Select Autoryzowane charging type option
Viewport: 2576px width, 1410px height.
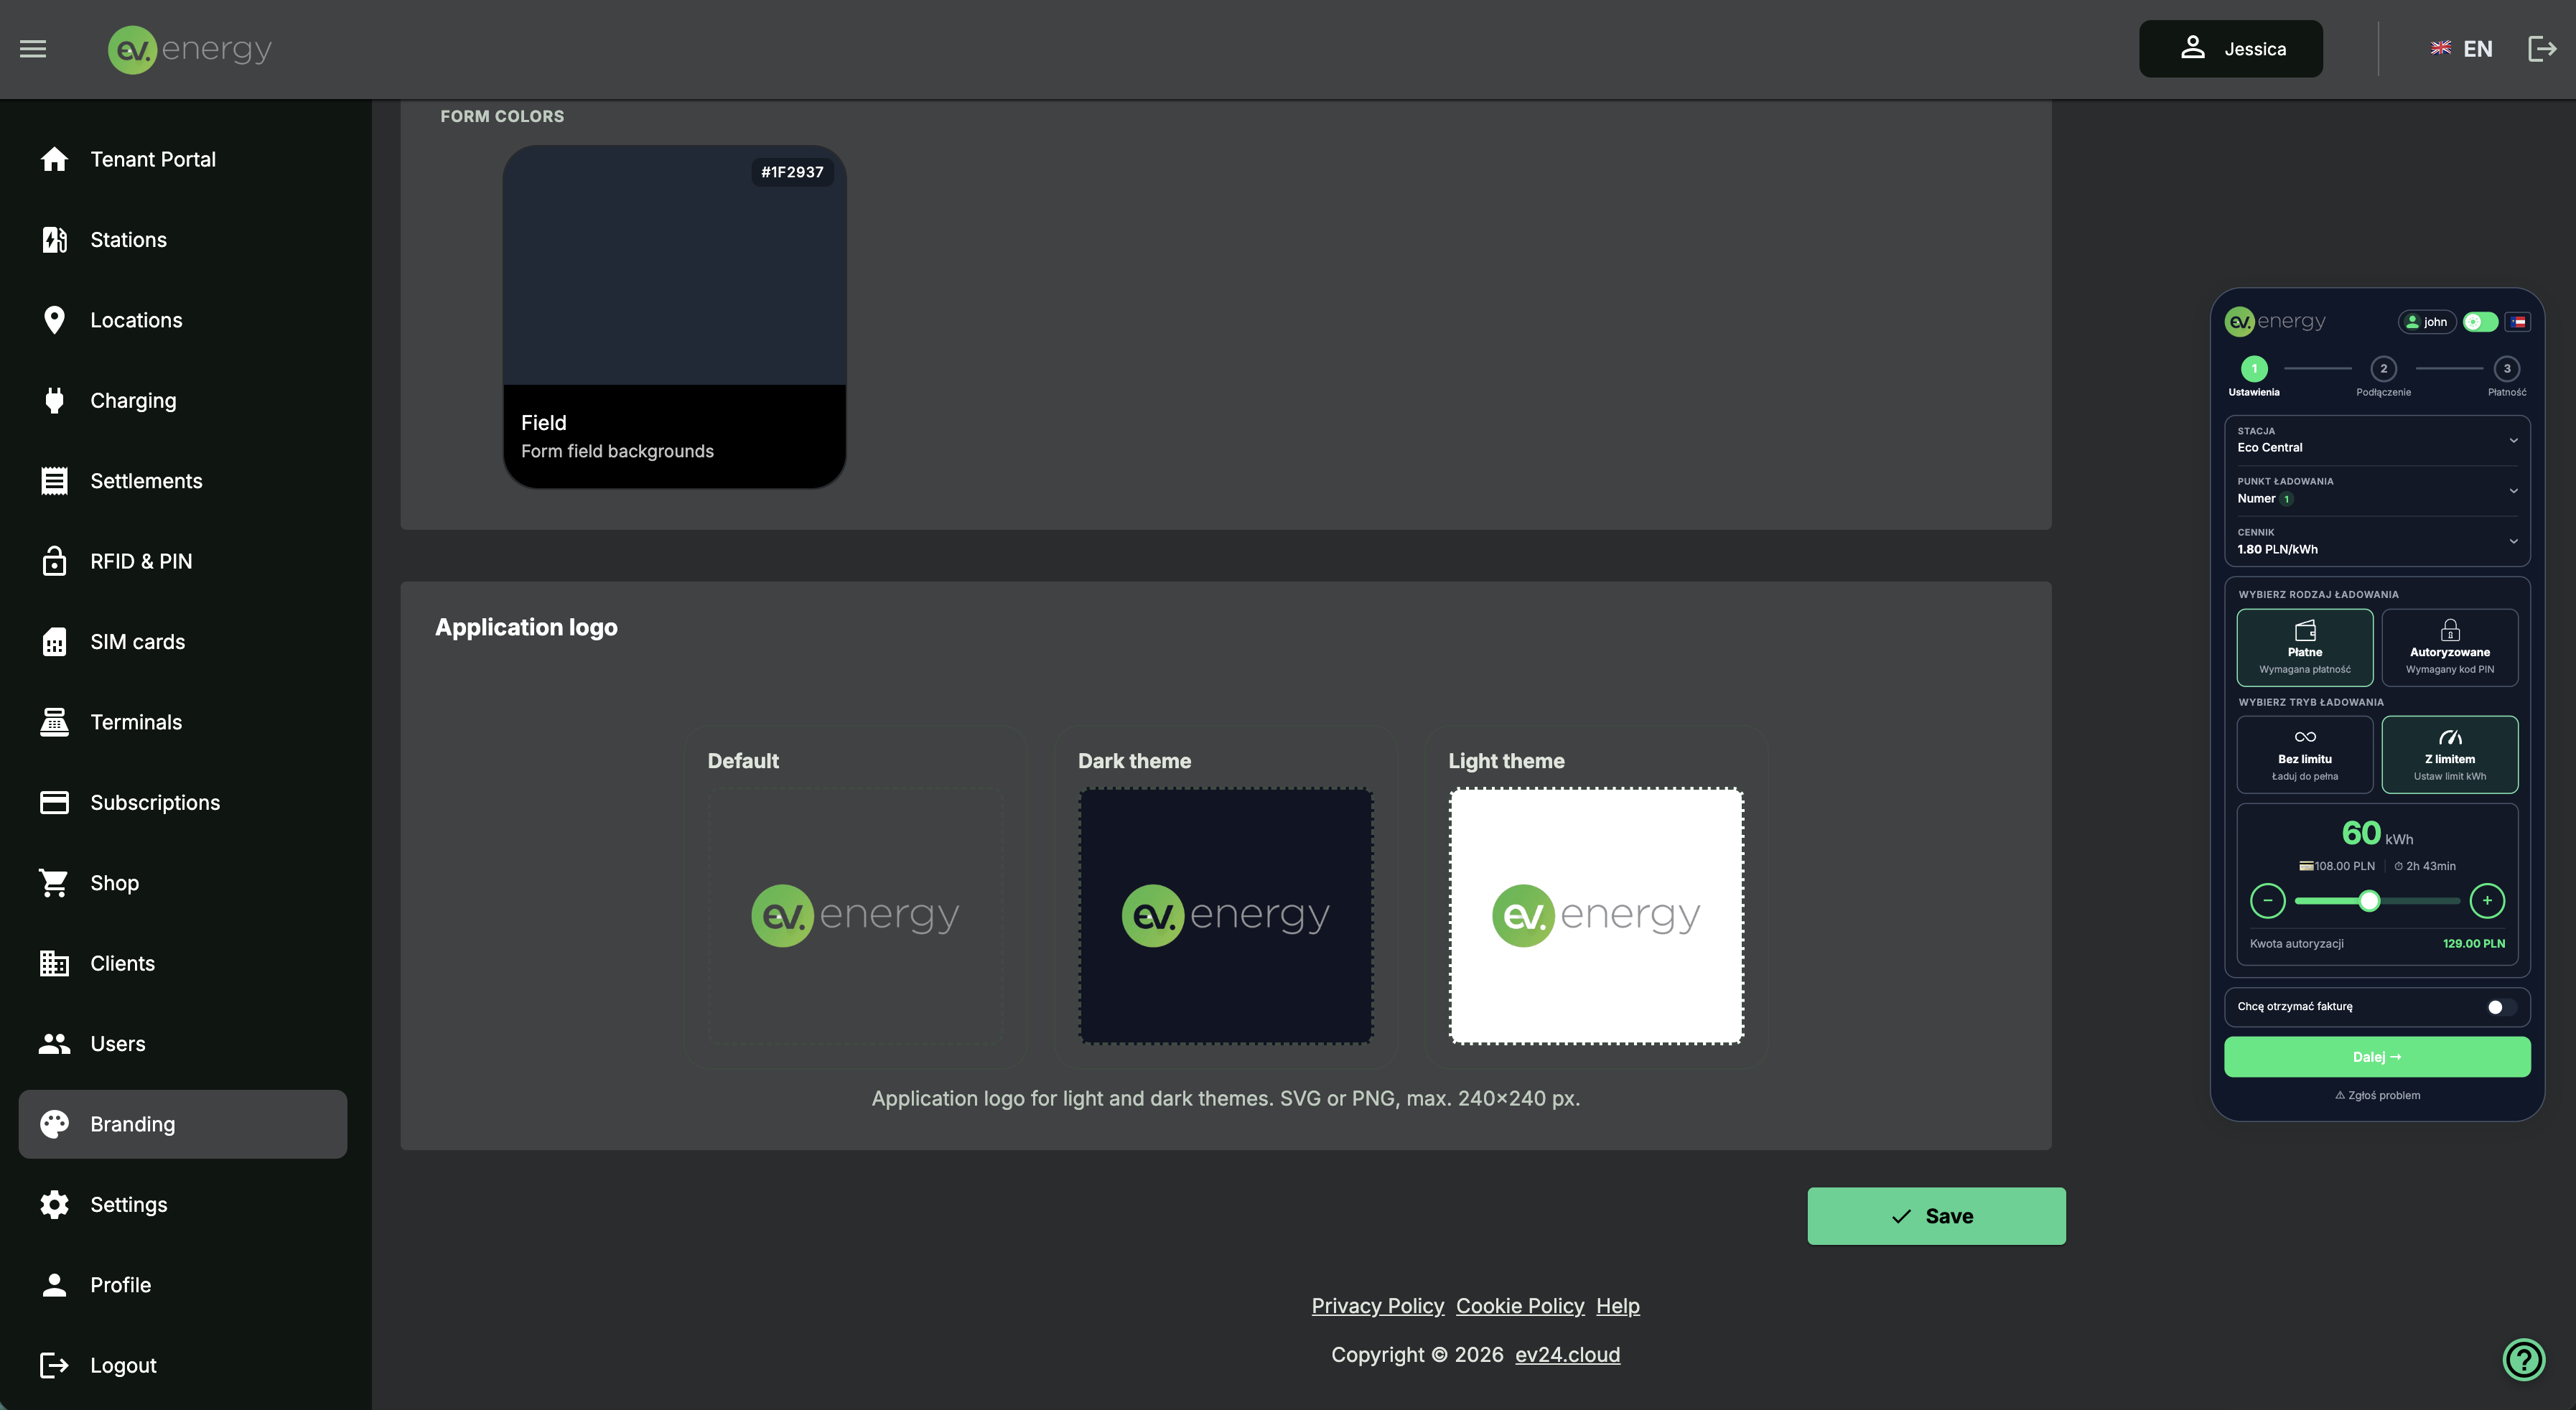(x=2450, y=648)
